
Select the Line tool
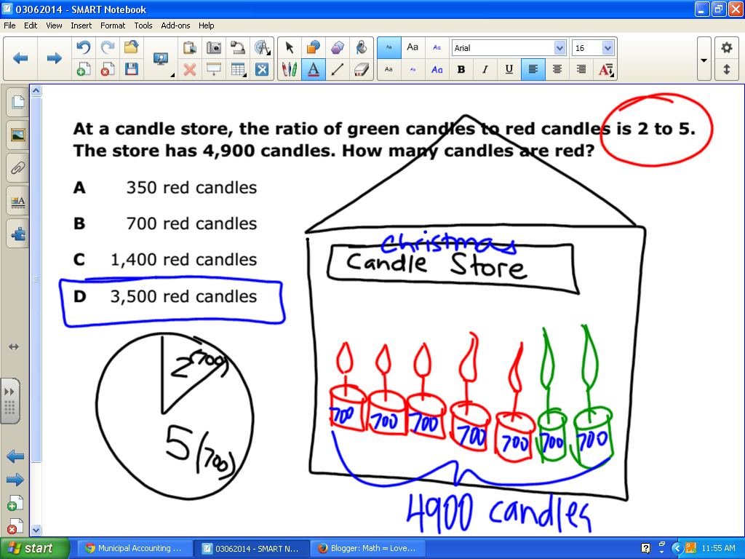pyautogui.click(x=337, y=69)
